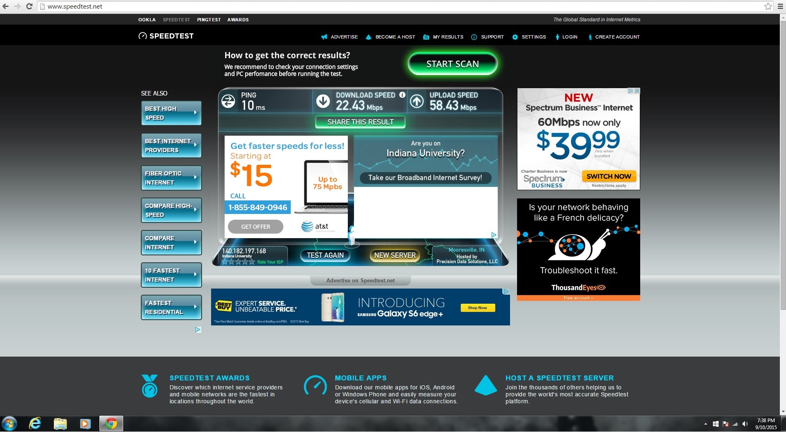The image size is (786, 432).
Task: Open Internet Explorer from the taskbar
Action: point(35,423)
